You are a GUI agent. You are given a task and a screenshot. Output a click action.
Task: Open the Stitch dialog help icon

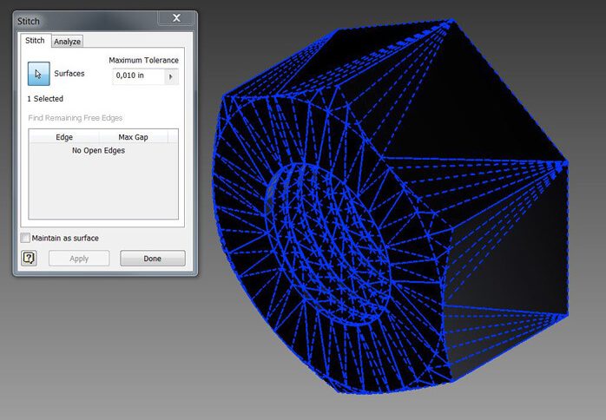coord(29,258)
